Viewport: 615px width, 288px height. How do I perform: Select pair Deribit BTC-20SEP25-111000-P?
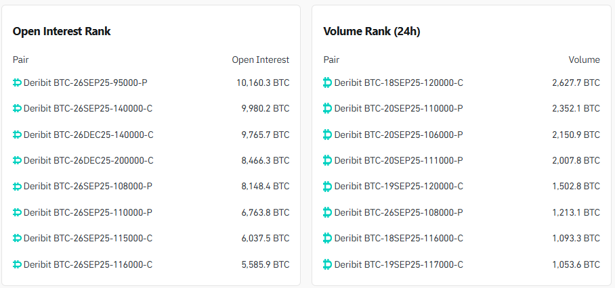(398, 160)
